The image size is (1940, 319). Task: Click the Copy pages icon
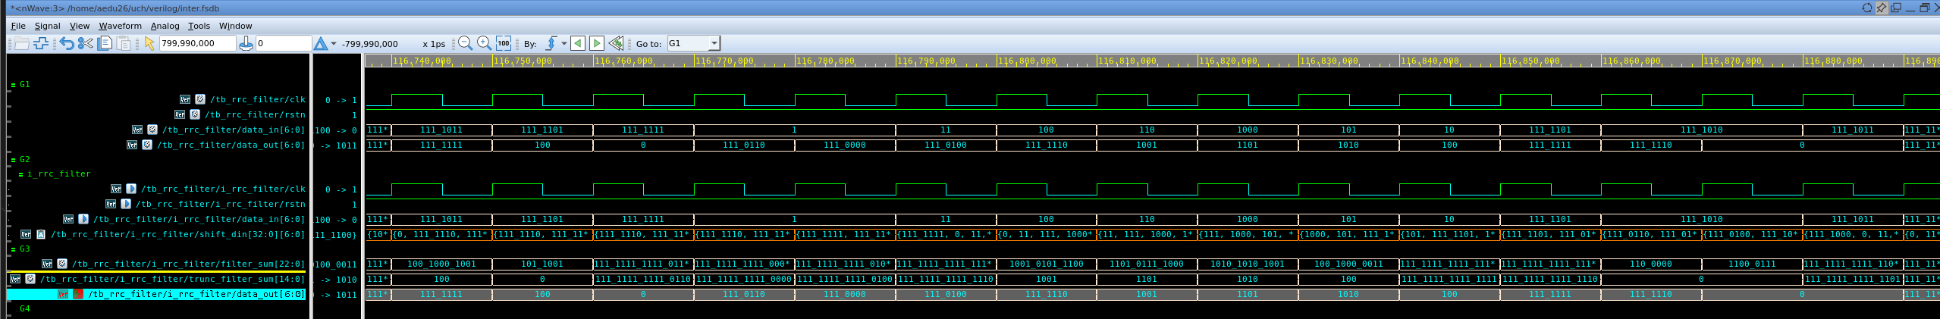105,43
